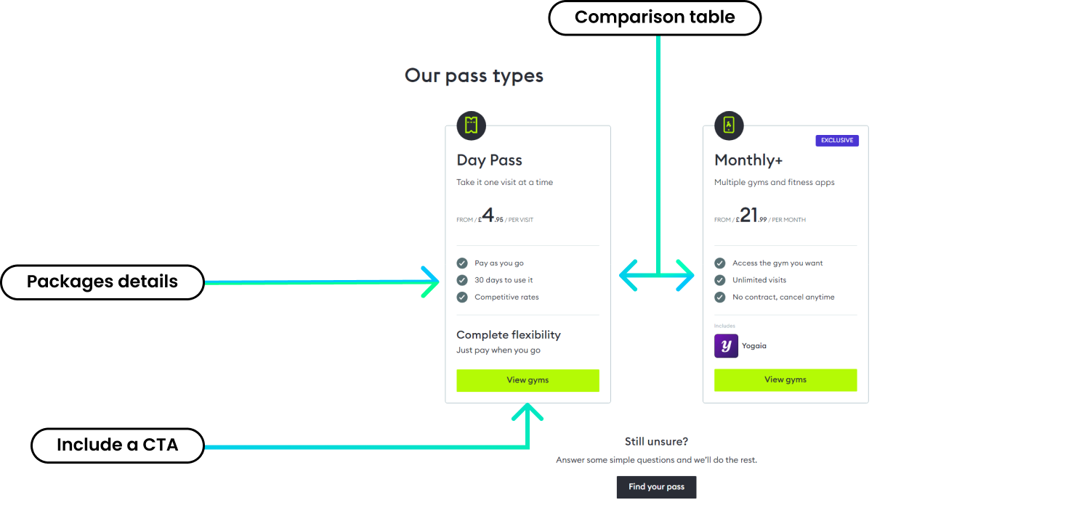The image size is (1079, 505).
Task: Click the 'No contract, cancel anytime' checkmark
Action: tap(720, 297)
